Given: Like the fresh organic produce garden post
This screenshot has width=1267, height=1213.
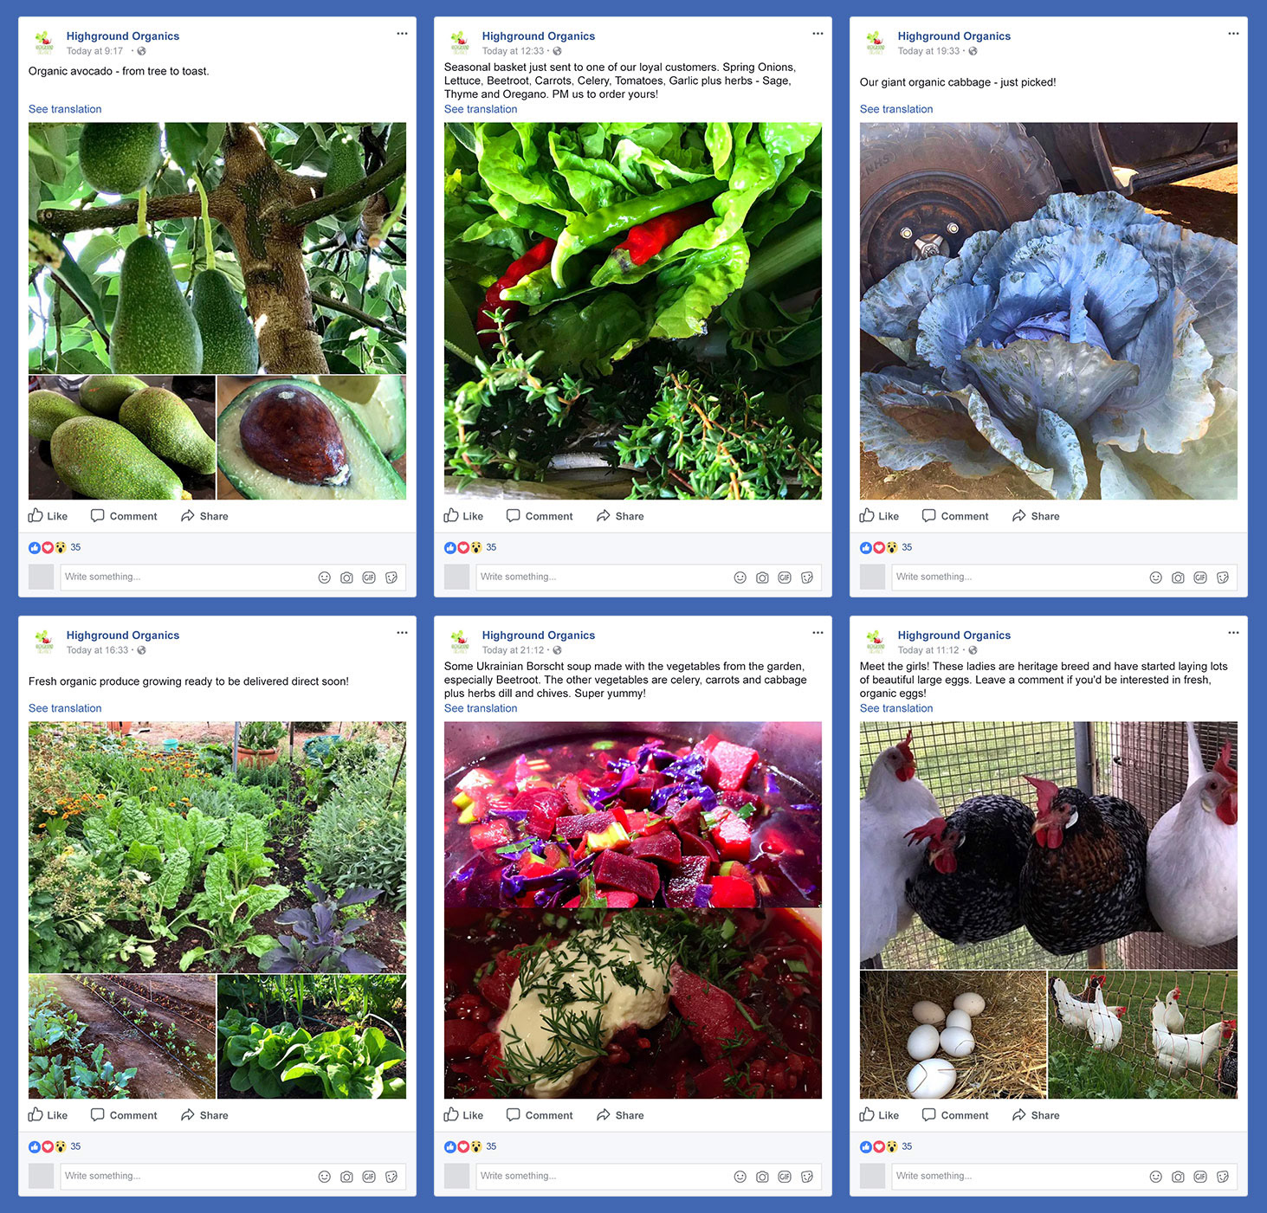Looking at the screenshot, I should [48, 1115].
